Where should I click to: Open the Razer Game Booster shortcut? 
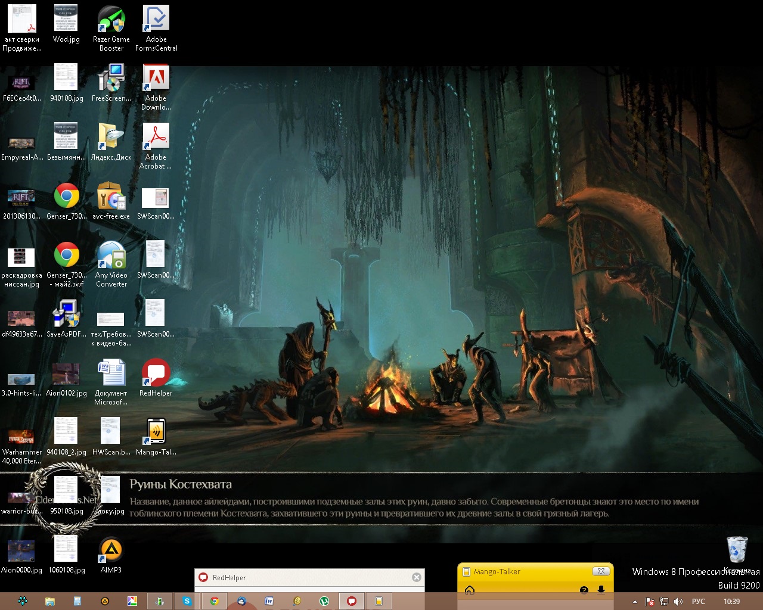pos(111,28)
